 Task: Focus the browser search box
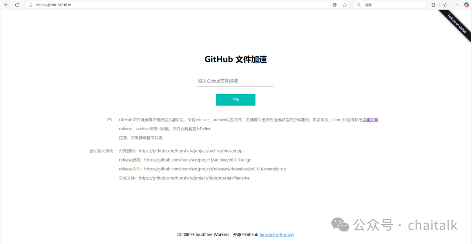pyautogui.click(x=389, y=5)
